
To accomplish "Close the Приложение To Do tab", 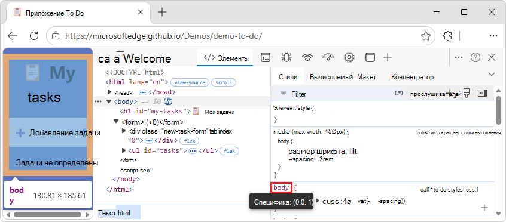I will click(x=141, y=13).
